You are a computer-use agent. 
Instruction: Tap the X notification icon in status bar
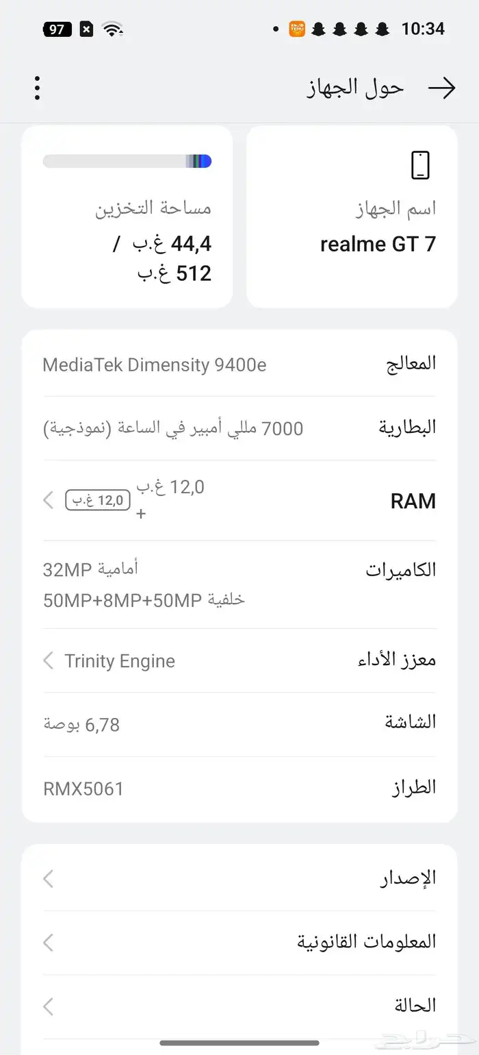coord(85,28)
